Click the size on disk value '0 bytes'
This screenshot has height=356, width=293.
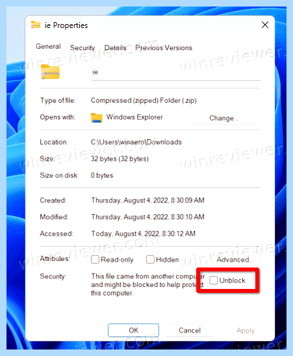pyautogui.click(x=102, y=175)
